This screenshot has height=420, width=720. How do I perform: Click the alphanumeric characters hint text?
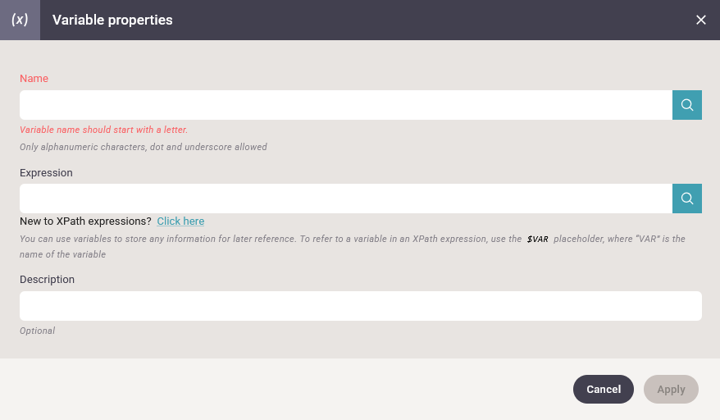click(x=144, y=147)
